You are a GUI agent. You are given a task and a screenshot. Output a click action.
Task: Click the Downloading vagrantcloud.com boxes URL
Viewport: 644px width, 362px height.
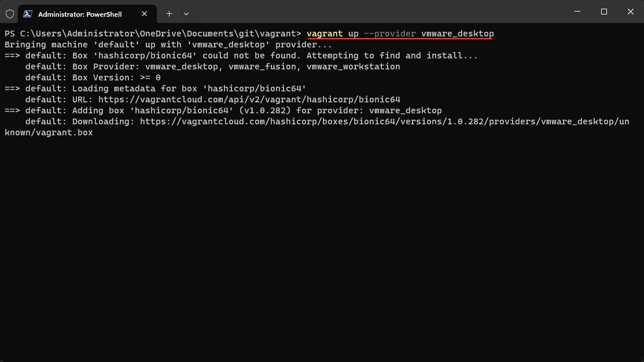pos(384,121)
